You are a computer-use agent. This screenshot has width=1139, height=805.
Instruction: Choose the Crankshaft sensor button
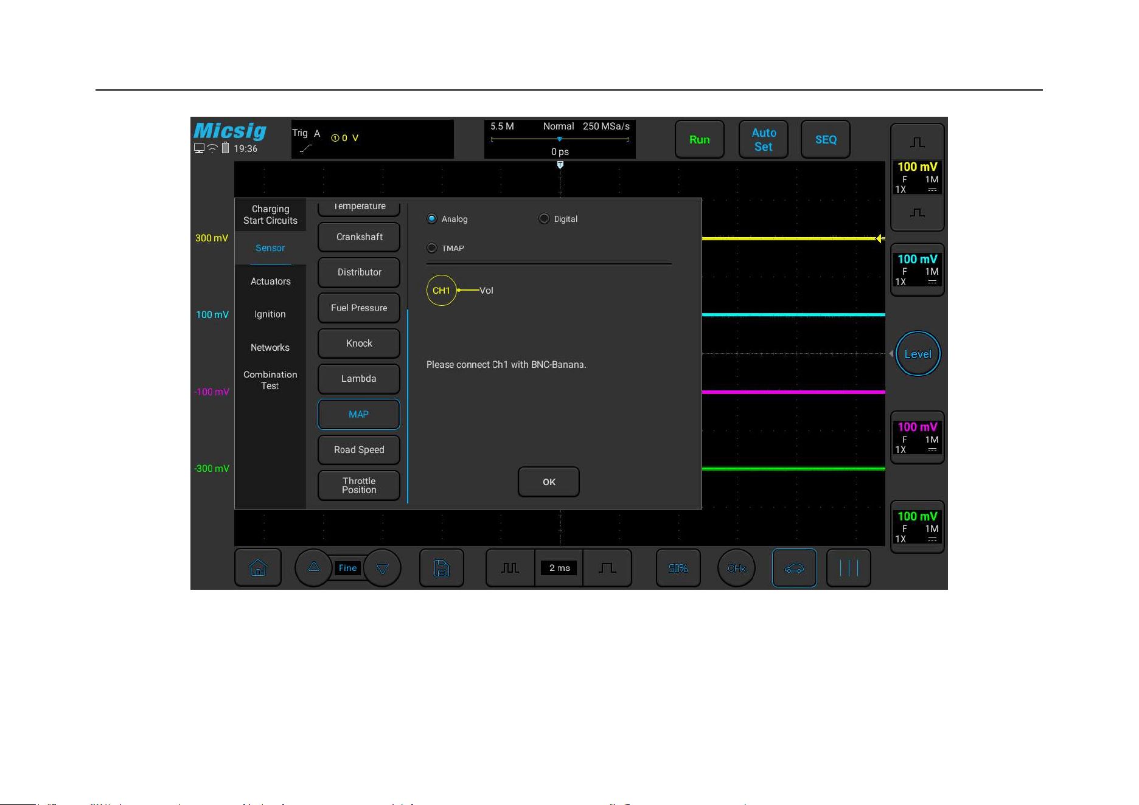pos(359,237)
